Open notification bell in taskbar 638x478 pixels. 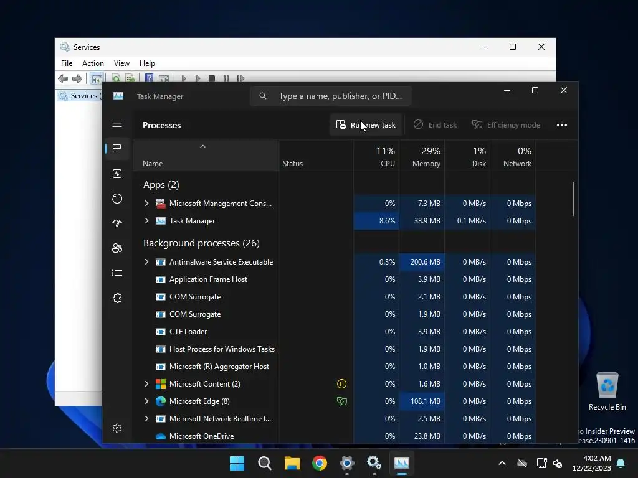[x=621, y=463]
